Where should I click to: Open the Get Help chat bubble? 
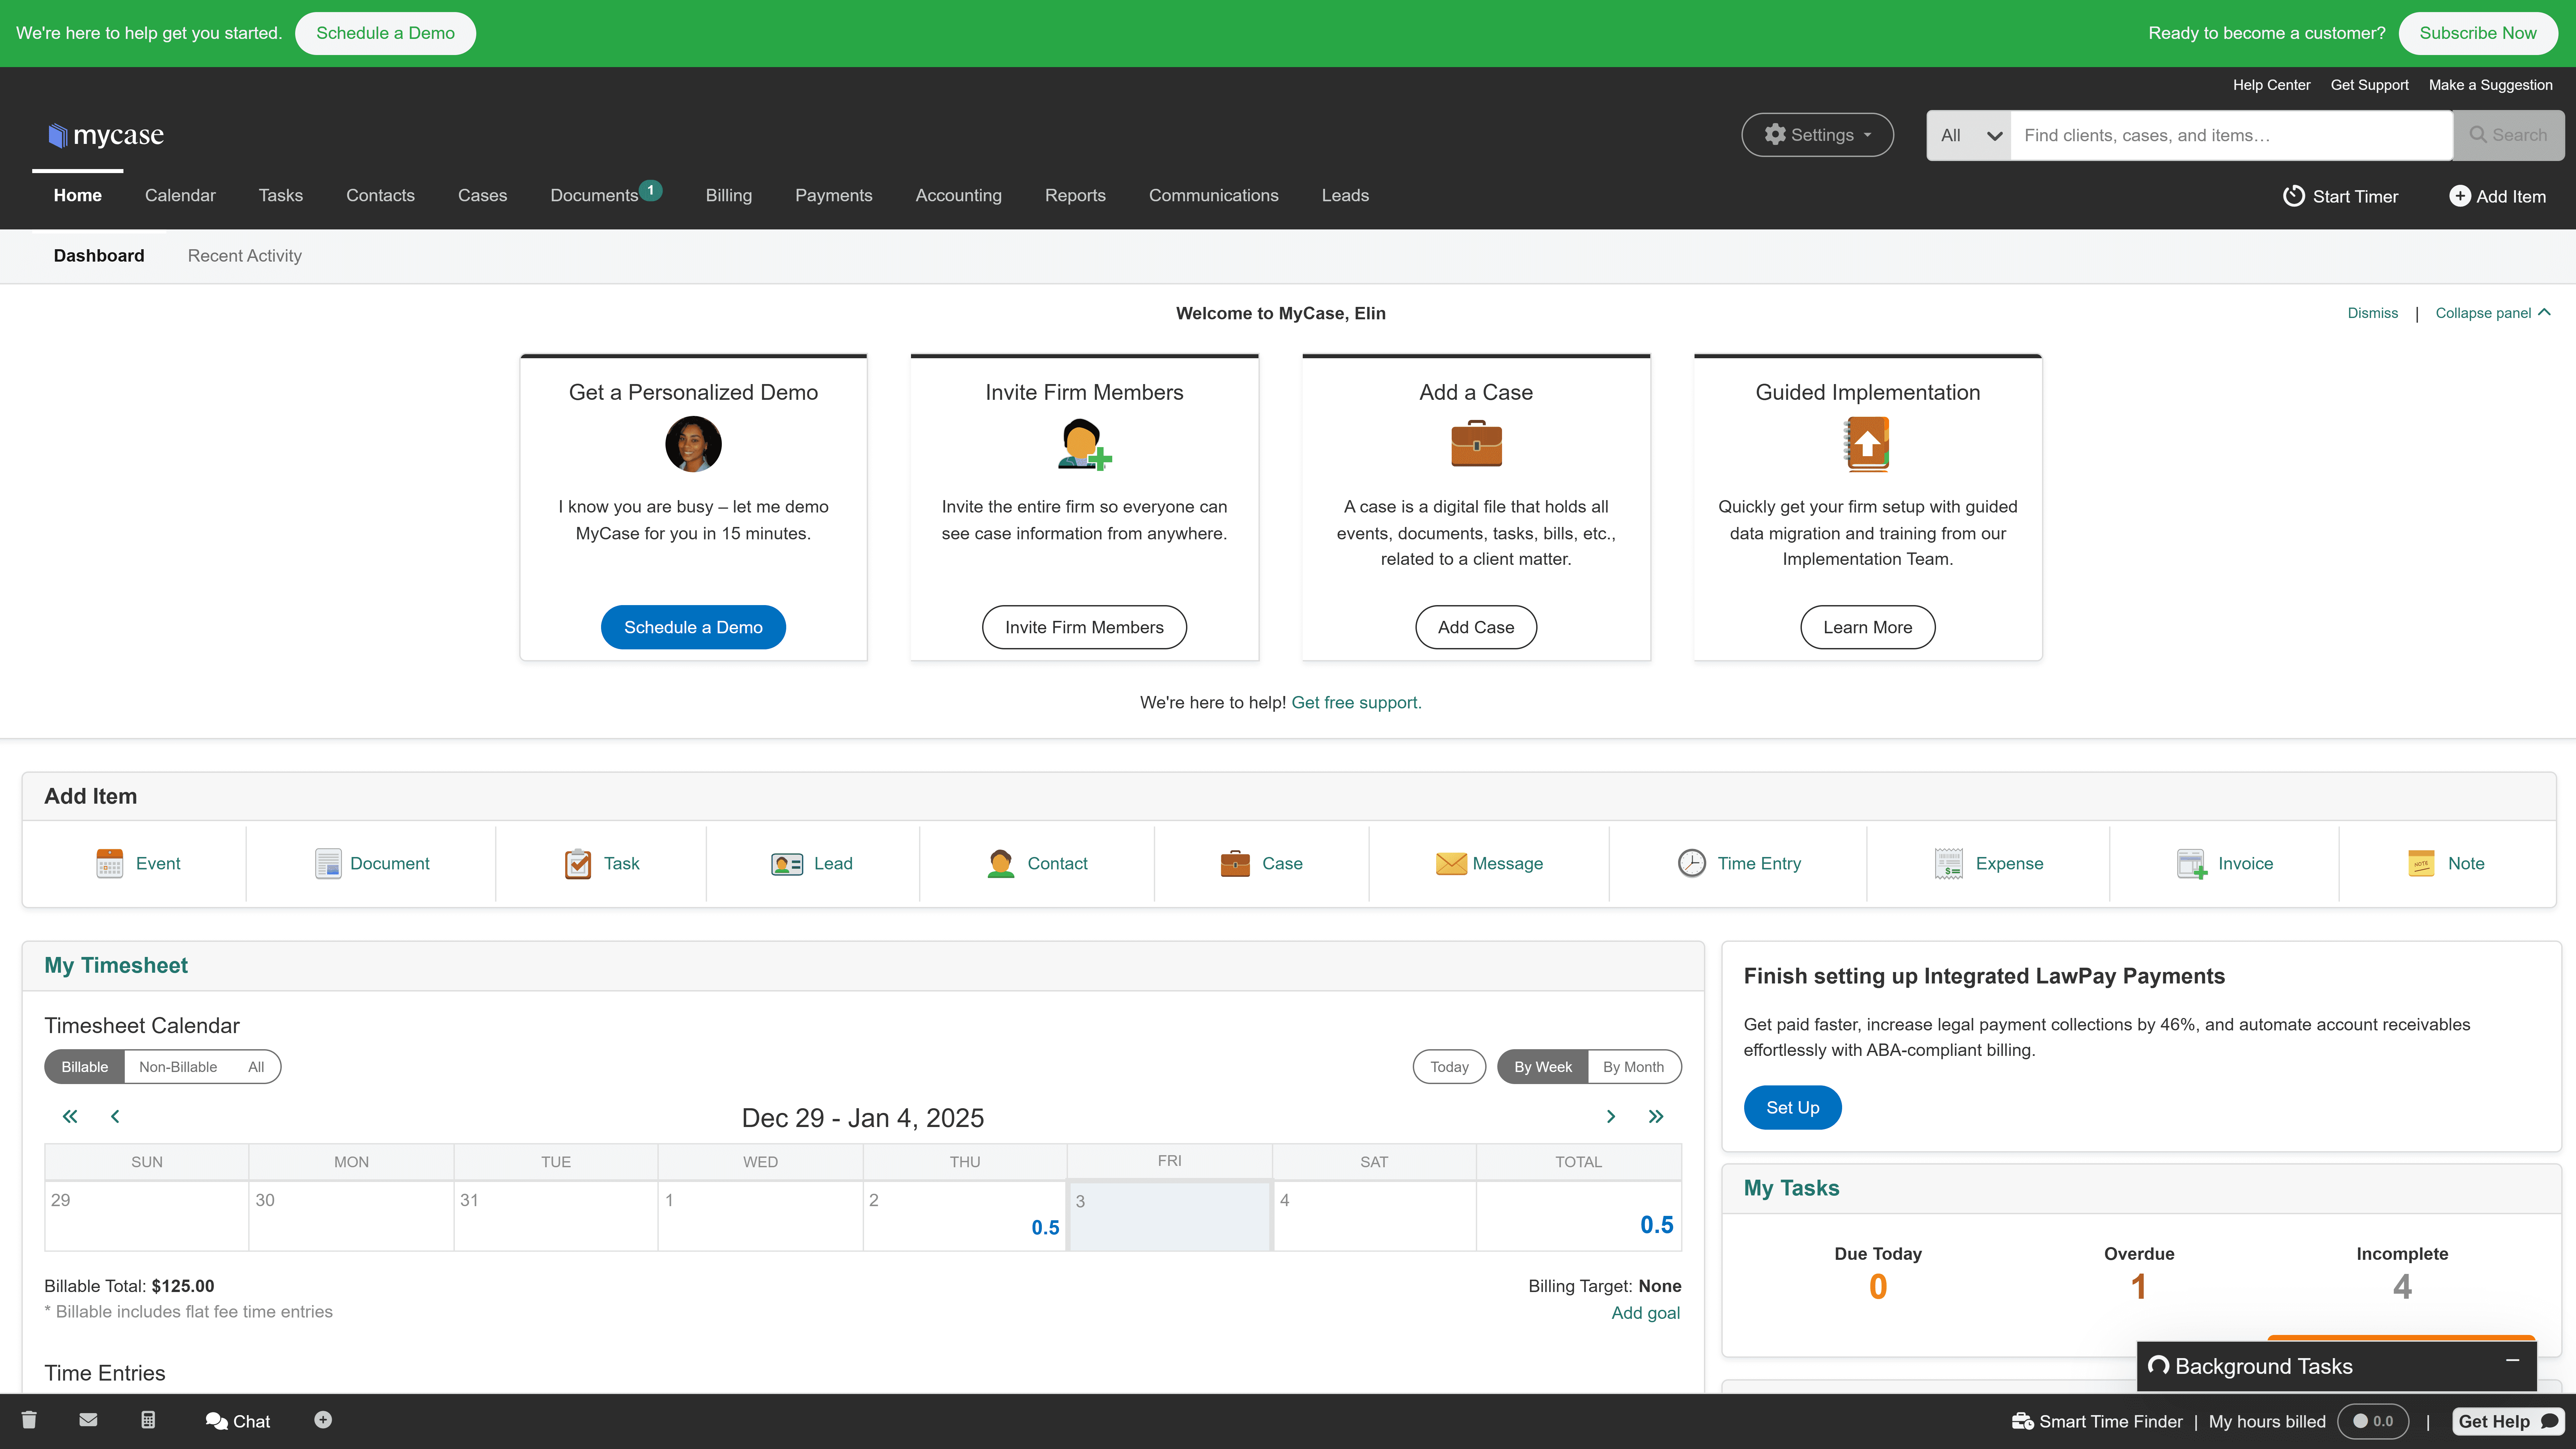coord(2508,1421)
